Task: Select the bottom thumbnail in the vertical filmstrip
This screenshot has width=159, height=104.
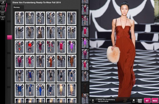Action: point(85,98)
